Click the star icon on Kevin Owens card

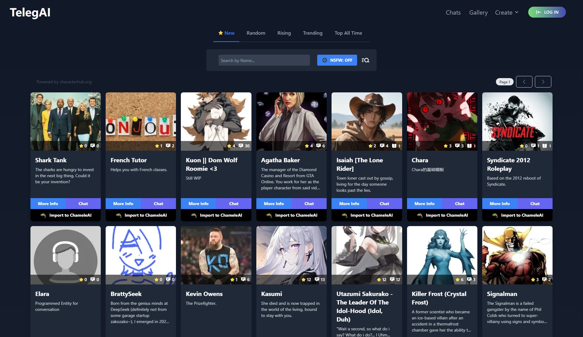[x=232, y=280]
